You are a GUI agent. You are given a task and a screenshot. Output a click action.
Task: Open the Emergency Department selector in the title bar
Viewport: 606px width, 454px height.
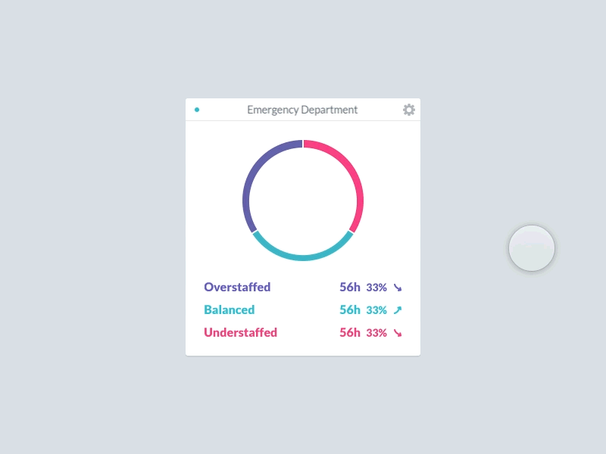point(301,109)
